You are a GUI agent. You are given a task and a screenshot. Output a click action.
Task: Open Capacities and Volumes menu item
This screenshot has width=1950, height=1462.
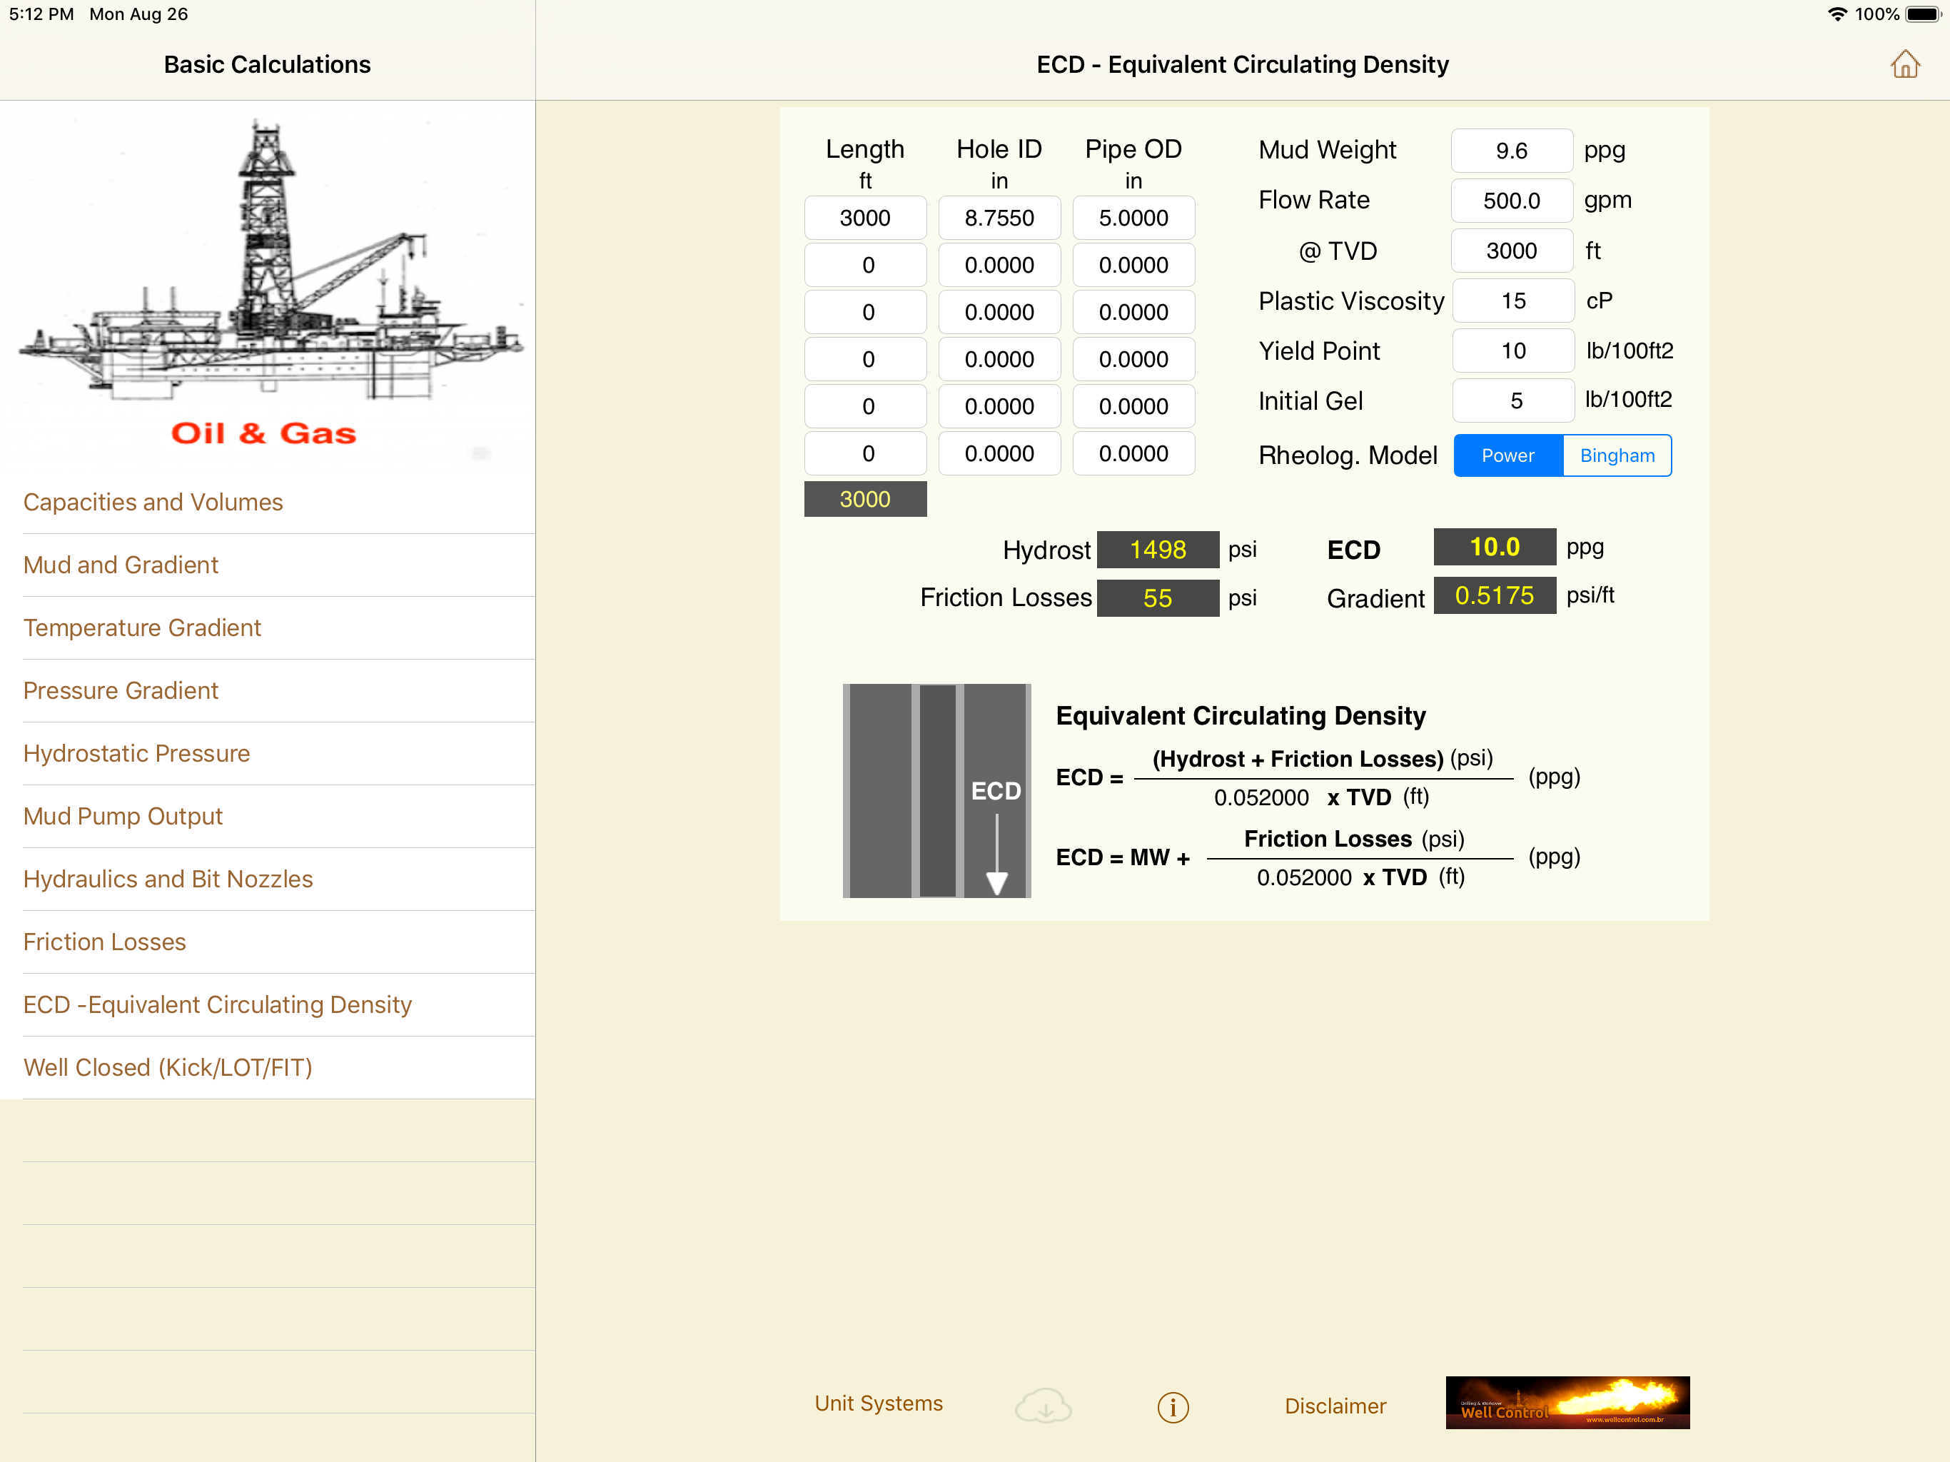pyautogui.click(x=153, y=502)
